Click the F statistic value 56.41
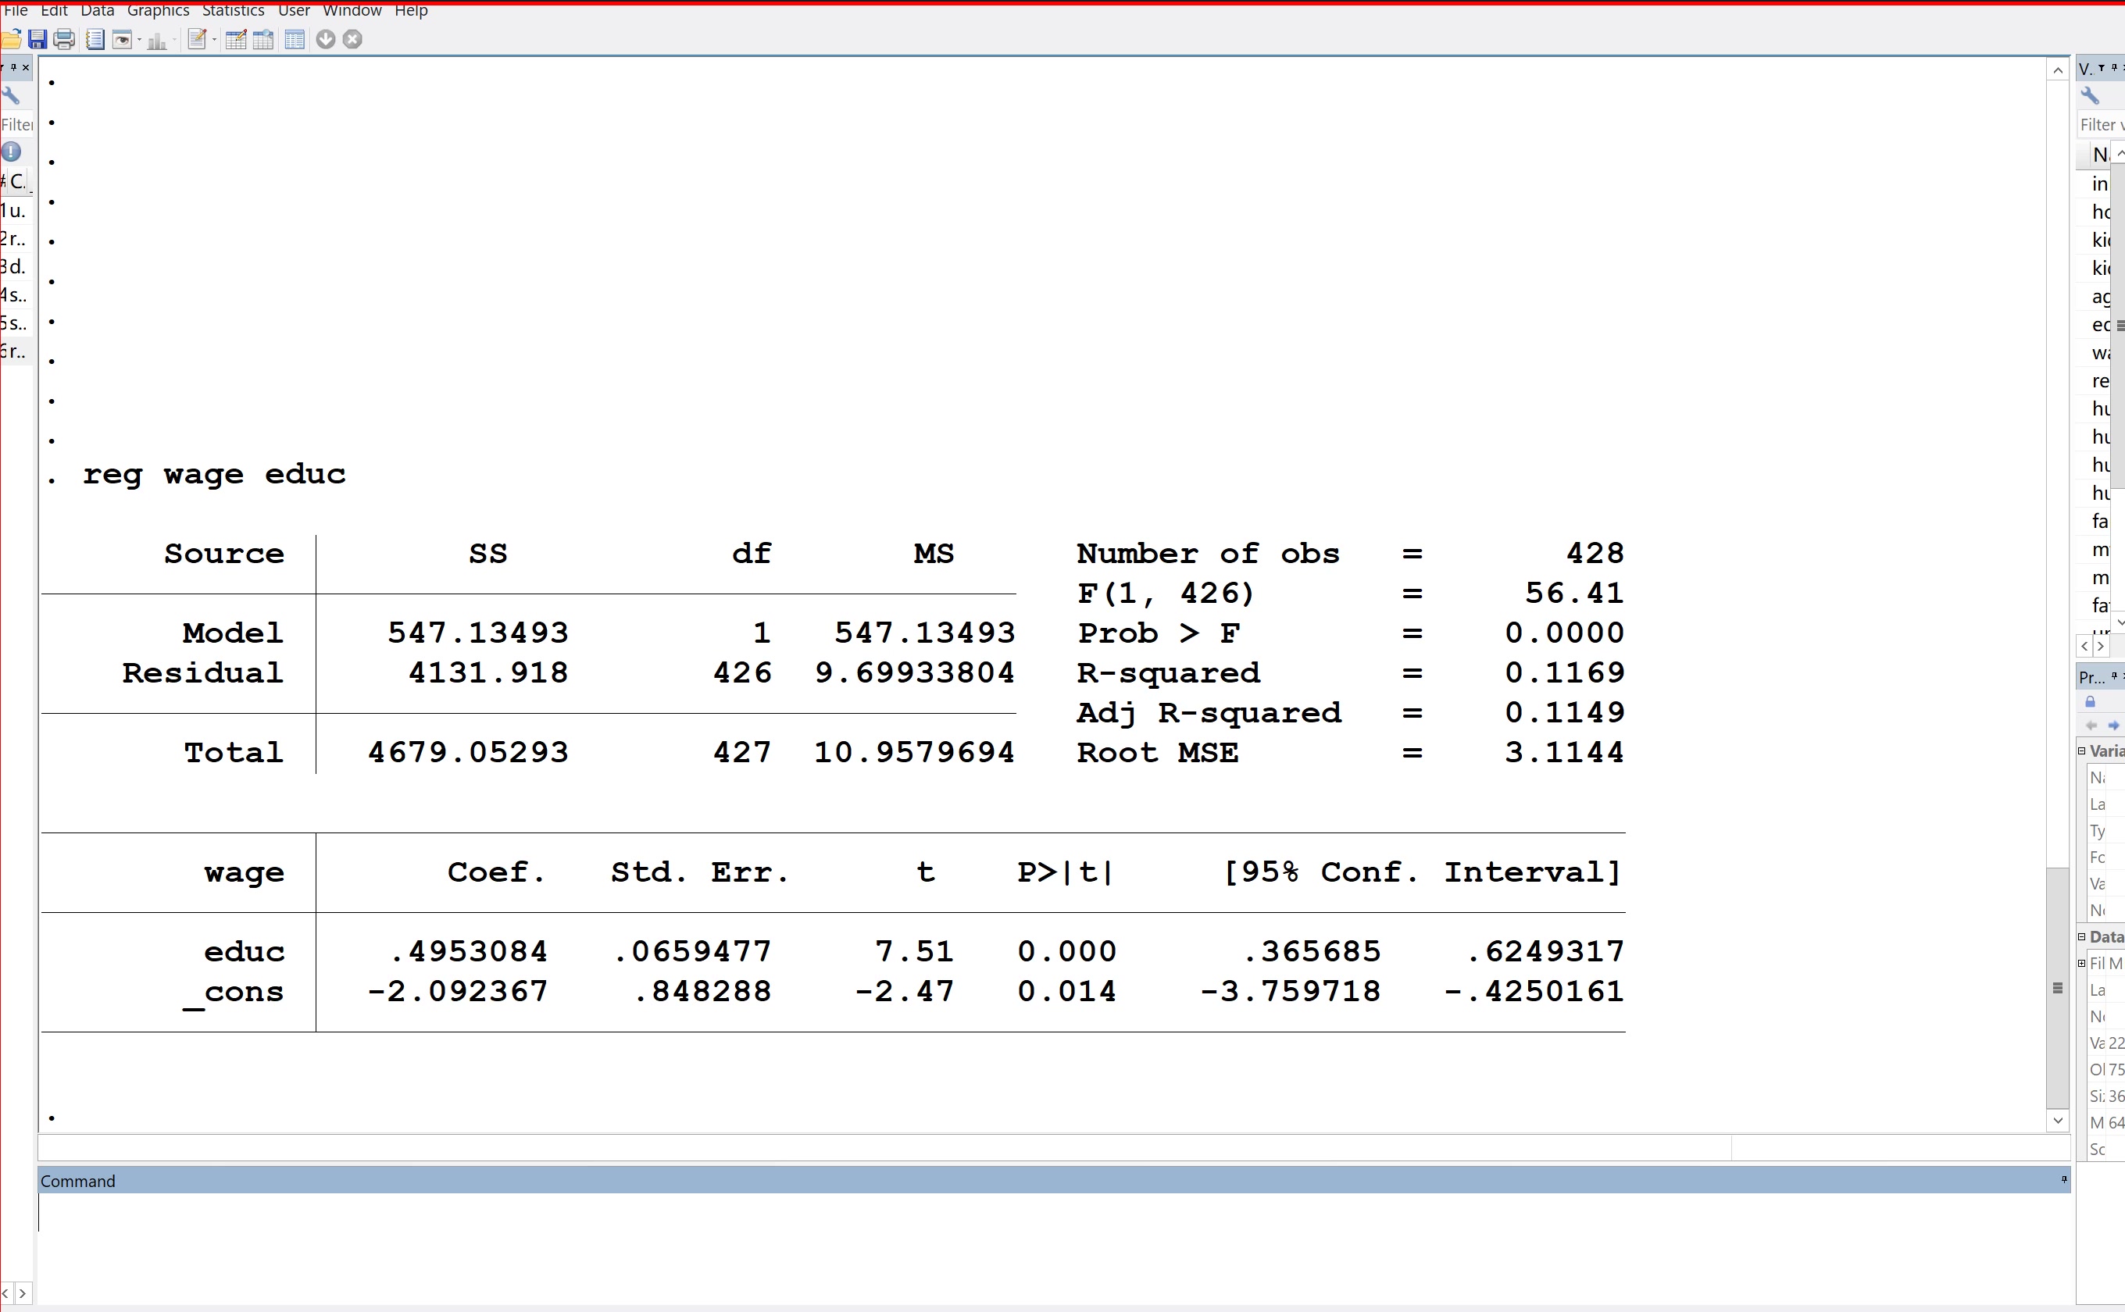The image size is (2125, 1312). tap(1575, 593)
